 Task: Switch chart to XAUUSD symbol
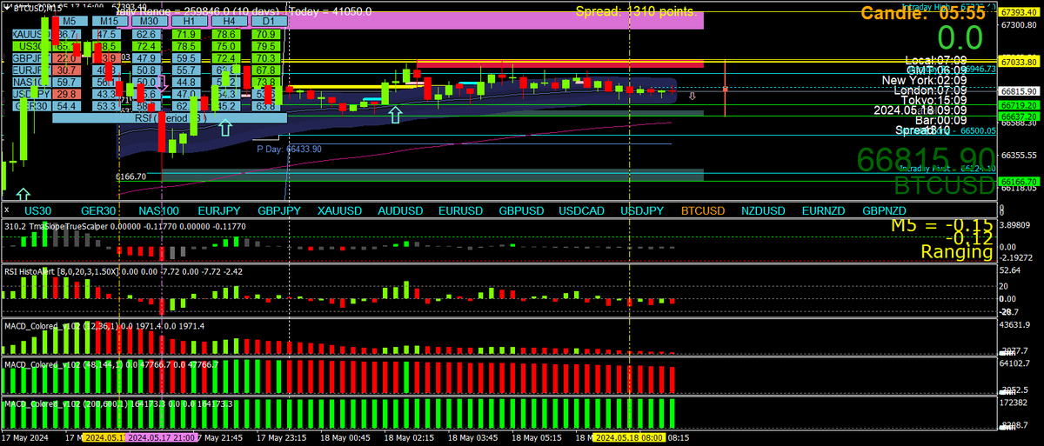pos(339,210)
